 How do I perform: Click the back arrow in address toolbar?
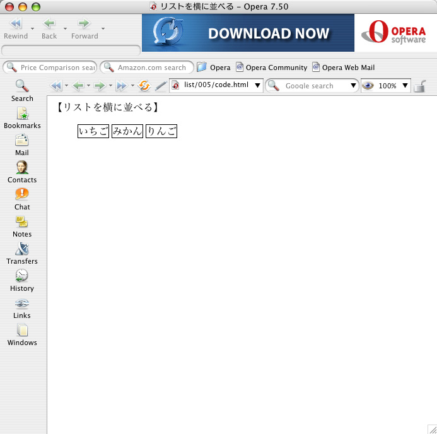pos(78,86)
